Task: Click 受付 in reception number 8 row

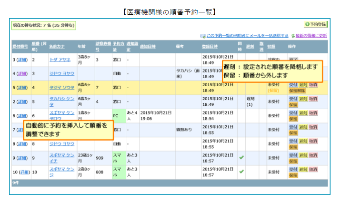Action: [x=293, y=141]
